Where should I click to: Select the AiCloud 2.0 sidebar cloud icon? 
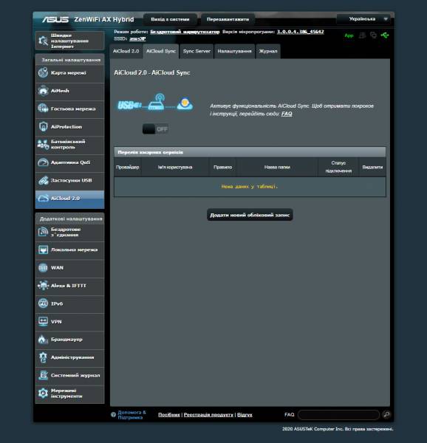click(x=43, y=199)
